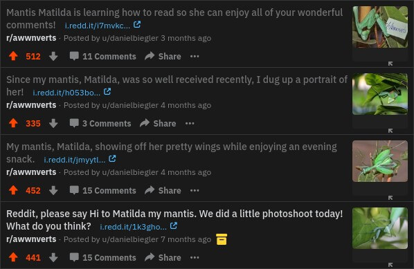Open comment icon for the 3 Comments post

pyautogui.click(x=74, y=123)
